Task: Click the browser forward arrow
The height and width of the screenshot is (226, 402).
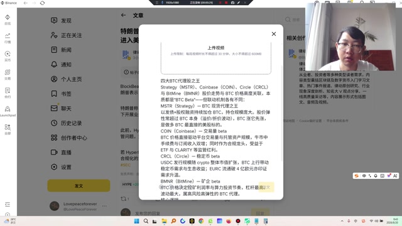Action: pyautogui.click(x=34, y=3)
